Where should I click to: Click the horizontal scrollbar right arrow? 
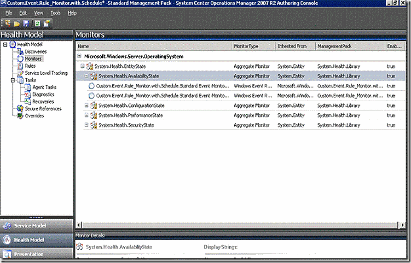coord(403,225)
